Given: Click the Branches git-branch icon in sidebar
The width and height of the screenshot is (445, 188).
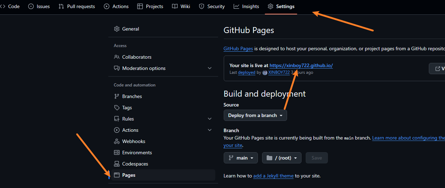Looking at the screenshot, I should (x=117, y=96).
